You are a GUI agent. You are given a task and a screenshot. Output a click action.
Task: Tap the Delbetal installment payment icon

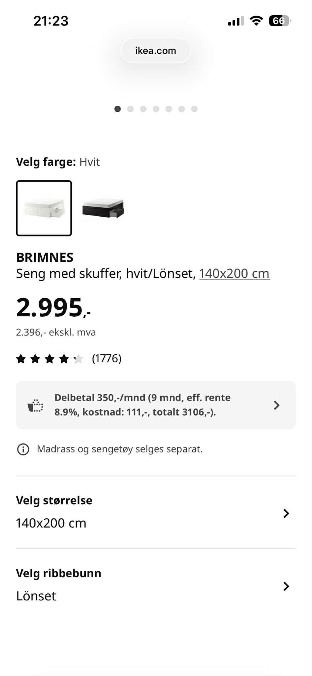[35, 405]
